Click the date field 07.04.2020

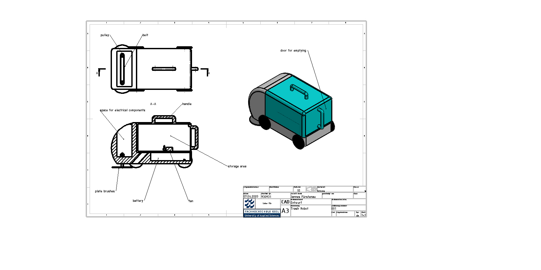point(251,197)
